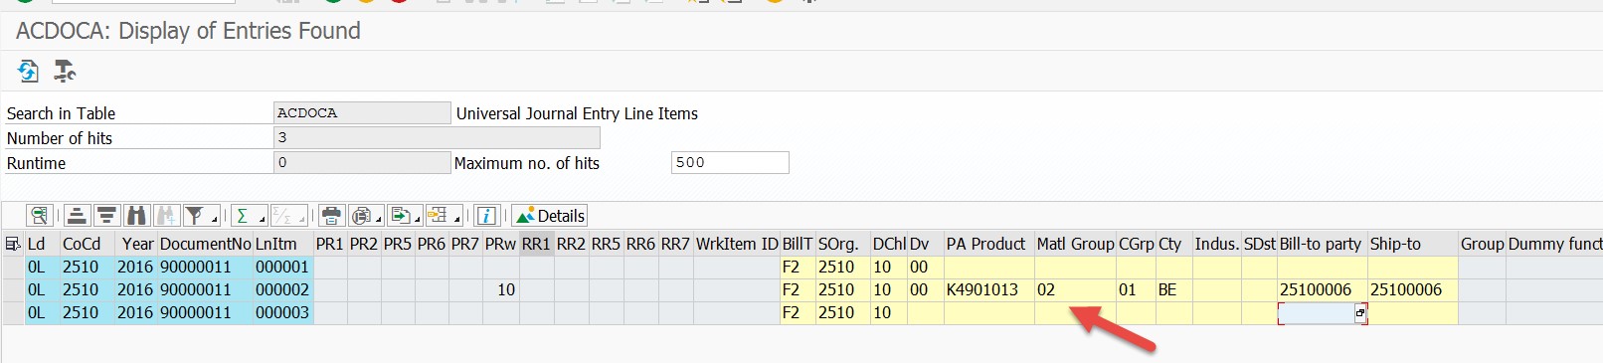1603x363 pixels.
Task: Open the Set Filter dropdown arrow
Action: (x=214, y=221)
